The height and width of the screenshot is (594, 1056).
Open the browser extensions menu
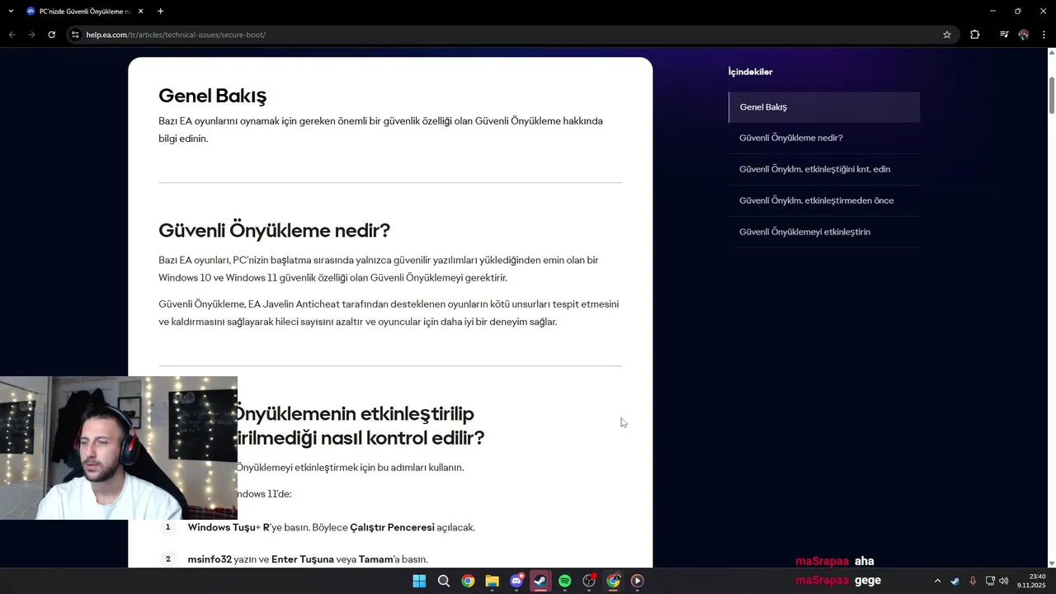[x=975, y=35]
